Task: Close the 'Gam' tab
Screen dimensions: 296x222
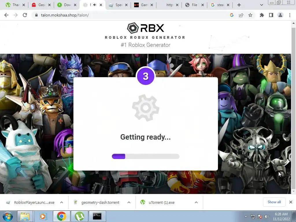Action: click(x=152, y=5)
